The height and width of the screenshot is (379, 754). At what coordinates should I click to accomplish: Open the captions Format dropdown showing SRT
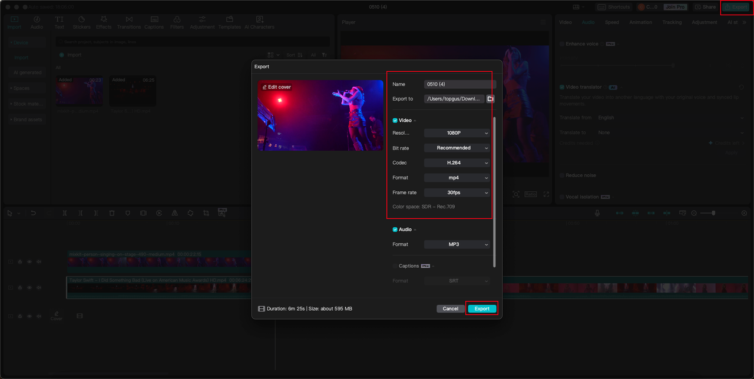[x=457, y=281]
